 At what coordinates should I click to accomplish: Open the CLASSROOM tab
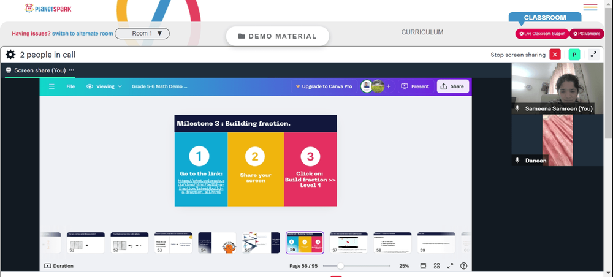pyautogui.click(x=545, y=18)
